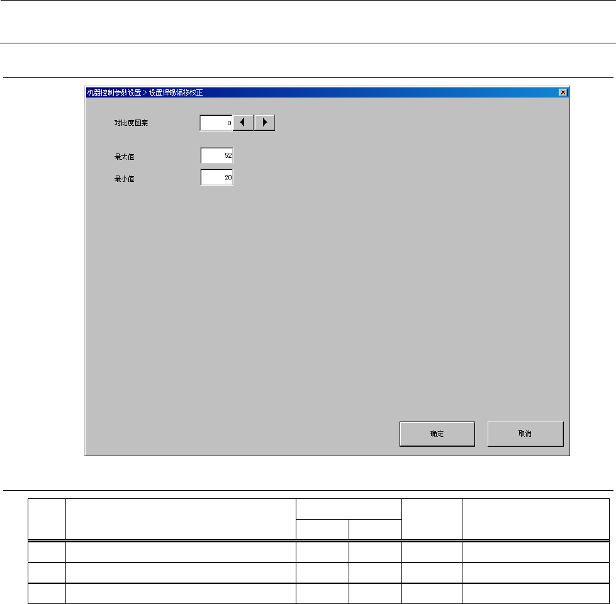The image size is (616, 604).
Task: Cancel dialog with 取消 button
Action: 525,434
